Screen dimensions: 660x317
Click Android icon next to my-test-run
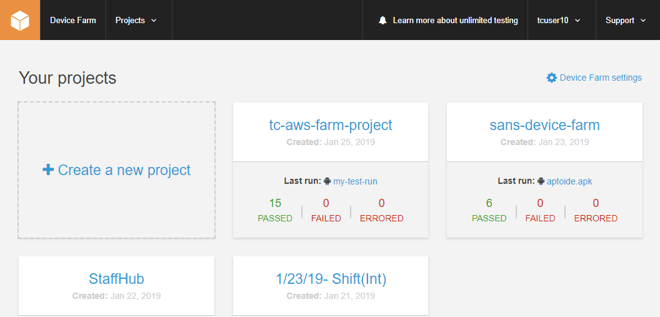pos(327,181)
